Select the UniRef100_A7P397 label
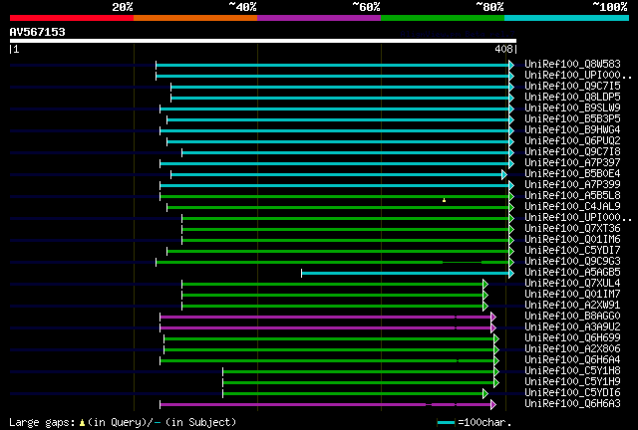This screenshot has height=430, width=638. (572, 163)
